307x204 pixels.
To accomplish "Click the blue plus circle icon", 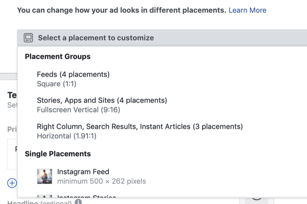I will pyautogui.click(x=12, y=183).
